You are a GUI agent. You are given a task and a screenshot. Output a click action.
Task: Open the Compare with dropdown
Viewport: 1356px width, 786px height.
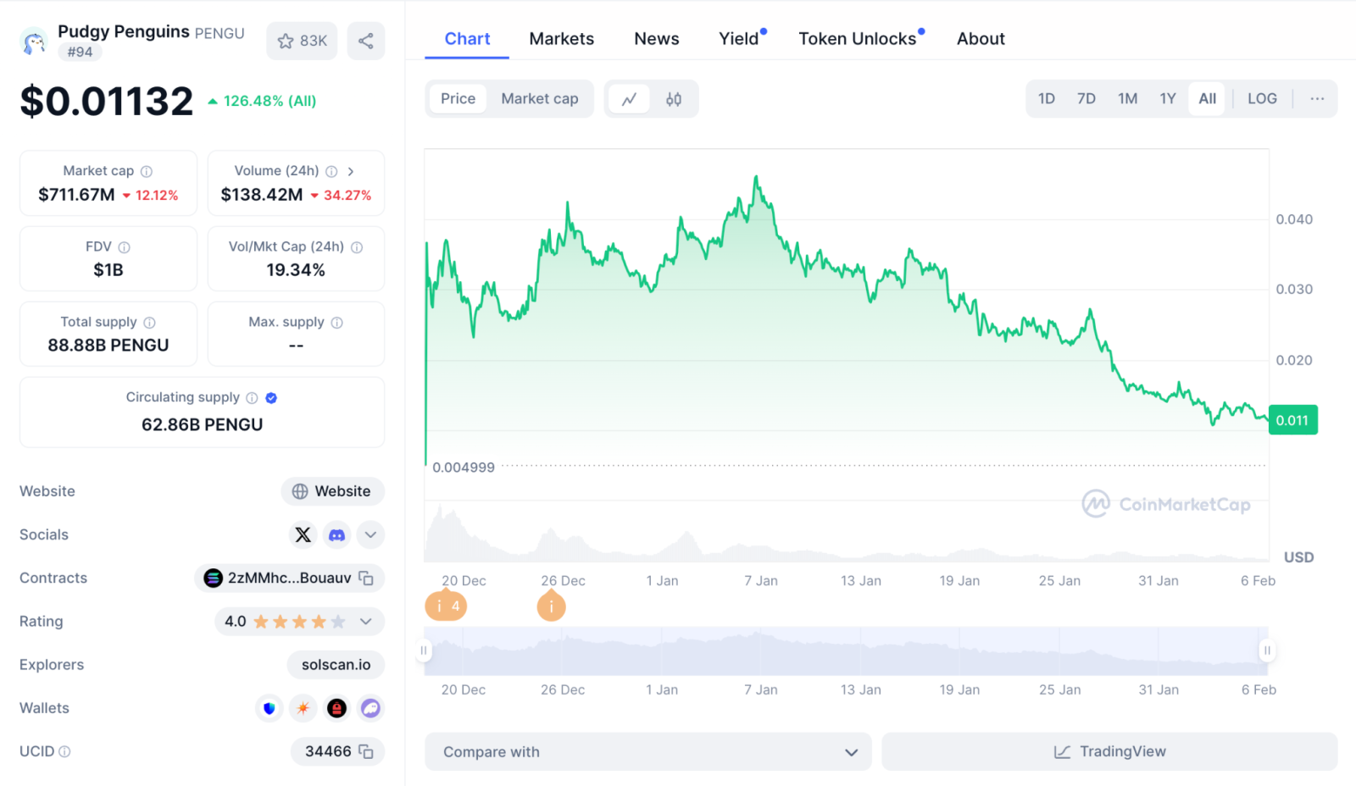(x=648, y=752)
